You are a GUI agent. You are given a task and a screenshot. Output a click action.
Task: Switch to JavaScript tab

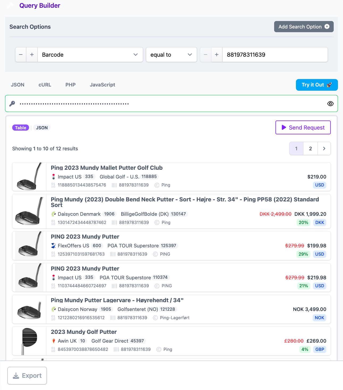(x=102, y=85)
